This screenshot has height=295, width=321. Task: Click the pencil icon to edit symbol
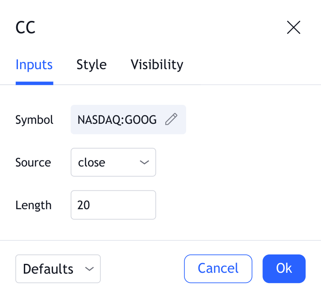coord(171,120)
